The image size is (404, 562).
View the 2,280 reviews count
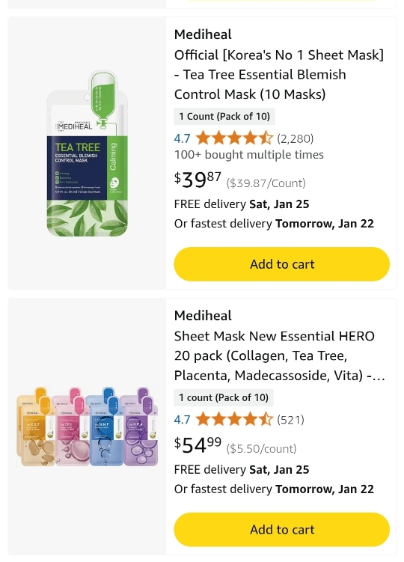pos(295,138)
